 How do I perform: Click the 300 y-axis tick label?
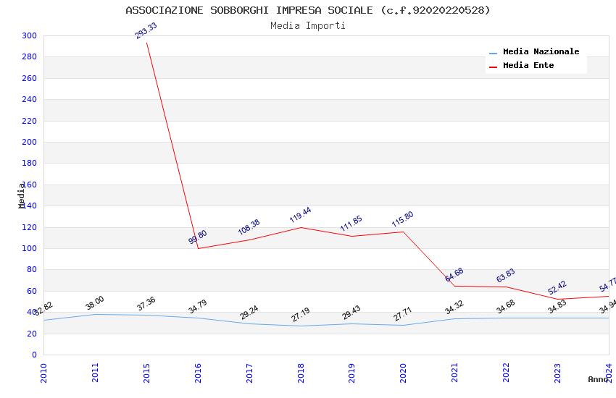click(x=30, y=35)
